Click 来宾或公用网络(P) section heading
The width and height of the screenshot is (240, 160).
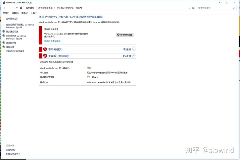pos(59,56)
